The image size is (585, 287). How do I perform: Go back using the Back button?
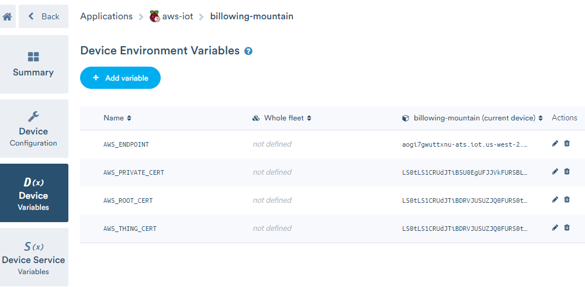pyautogui.click(x=44, y=16)
